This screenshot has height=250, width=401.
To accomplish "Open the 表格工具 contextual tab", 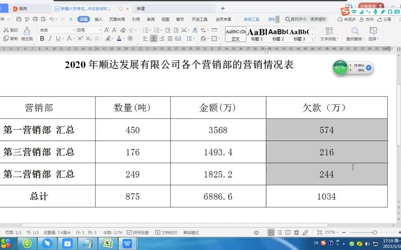I will click(251, 19).
